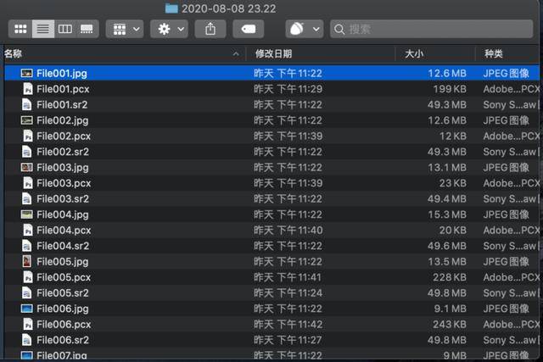Click the search field

pos(433,29)
